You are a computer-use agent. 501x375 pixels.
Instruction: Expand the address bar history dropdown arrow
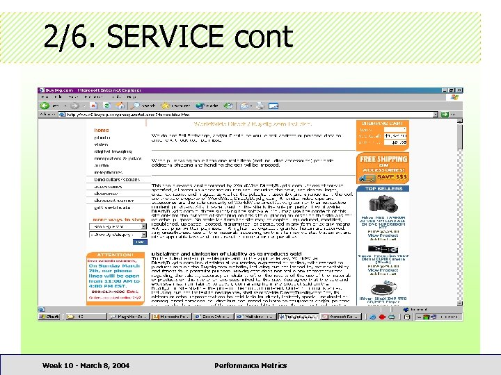click(436, 115)
